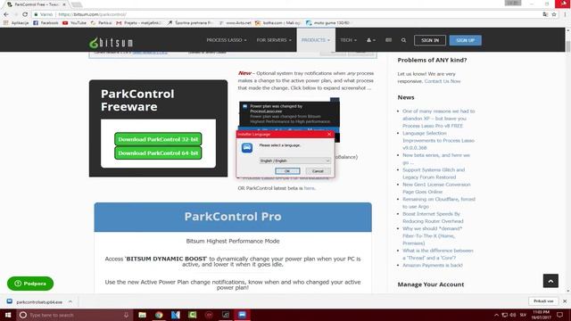Close the Installer Language dialog

(x=329, y=135)
